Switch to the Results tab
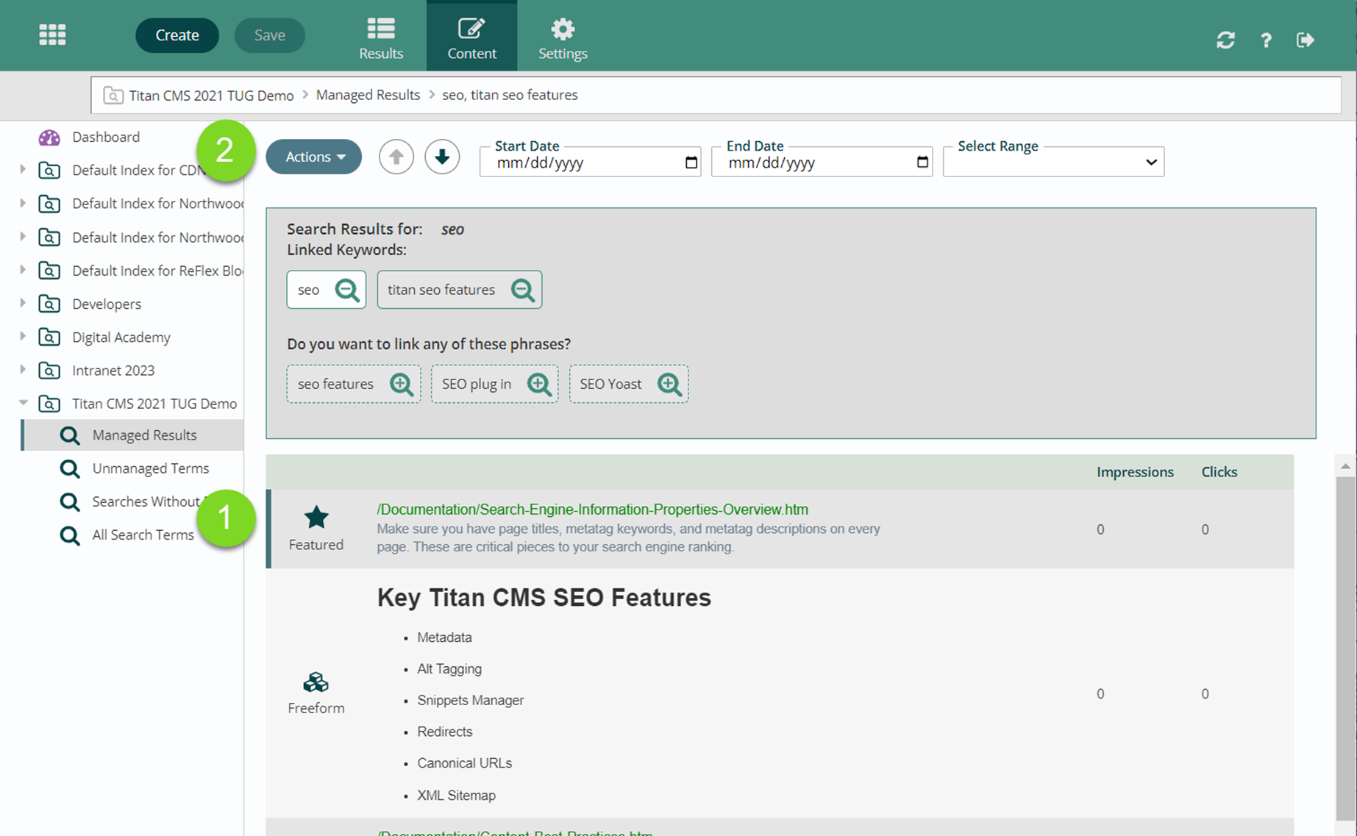1357x836 pixels. tap(381, 38)
